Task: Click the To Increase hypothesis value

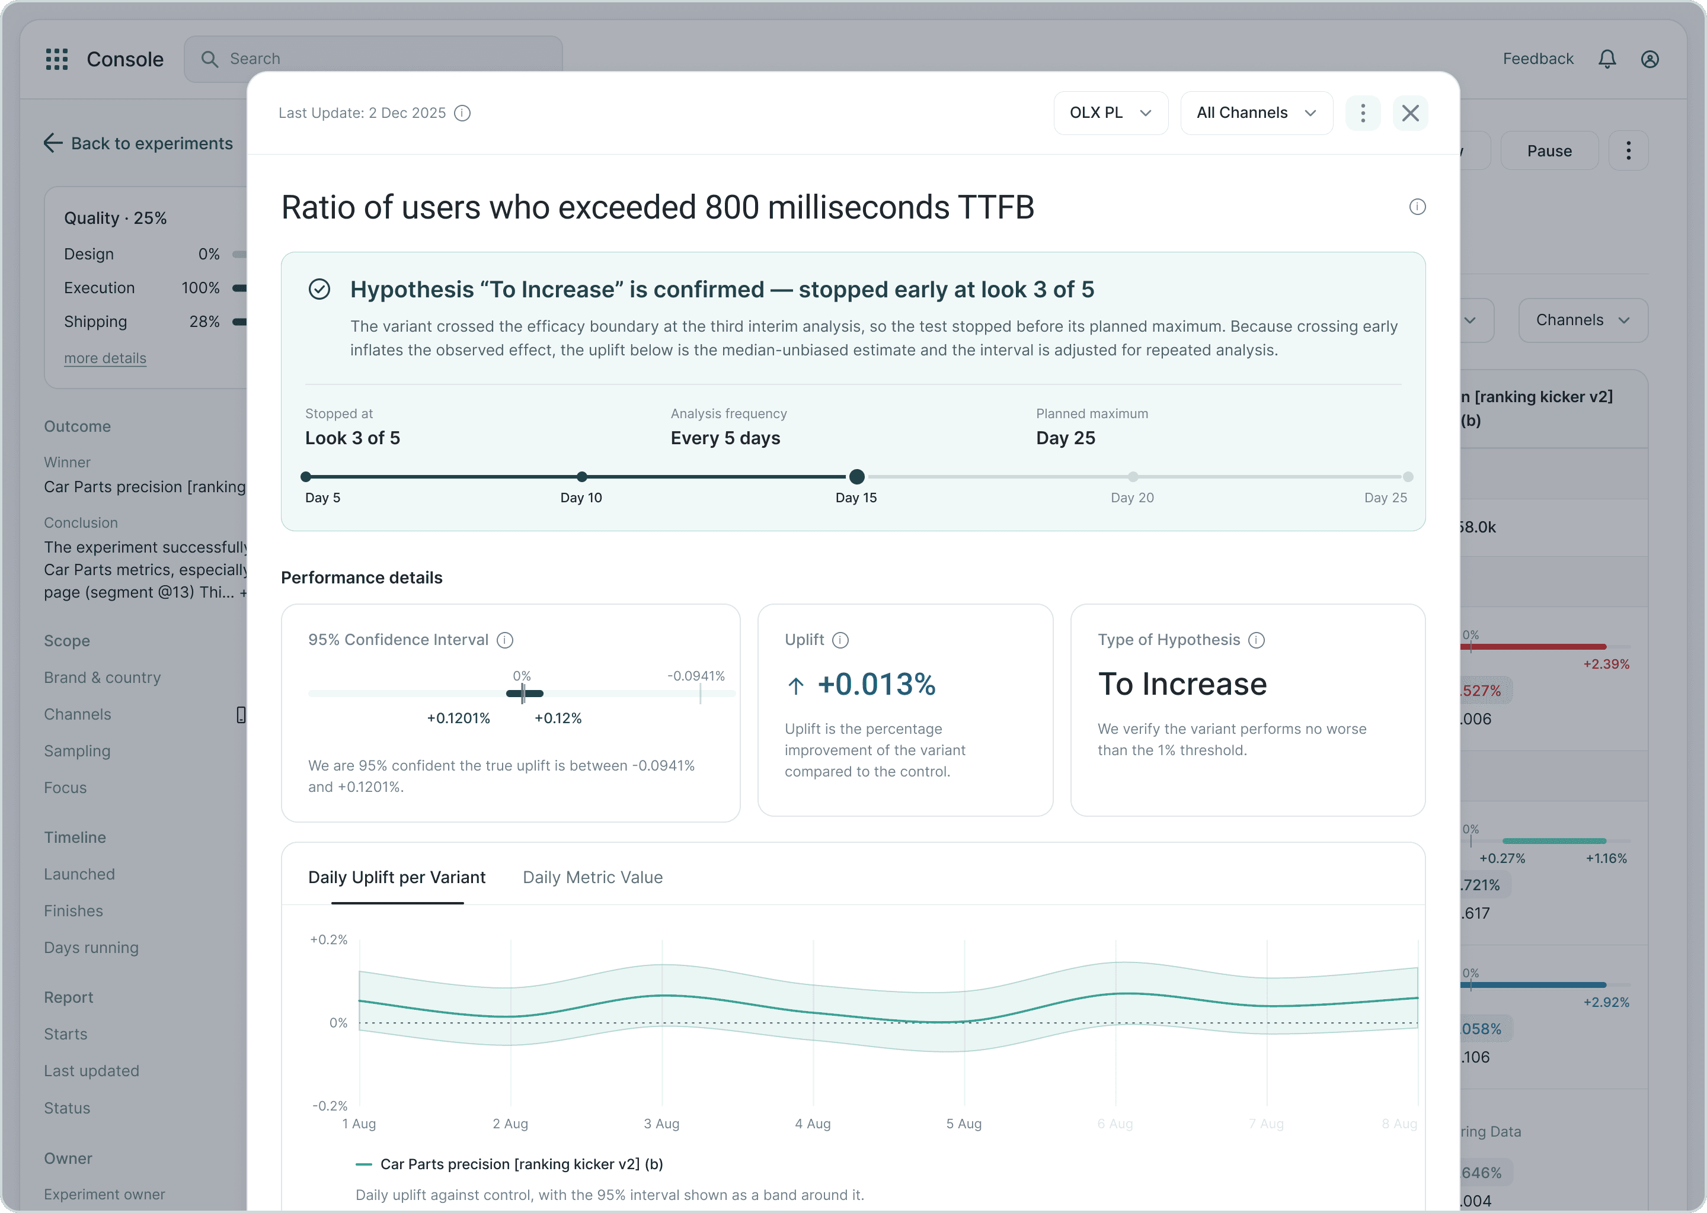Action: 1182,684
